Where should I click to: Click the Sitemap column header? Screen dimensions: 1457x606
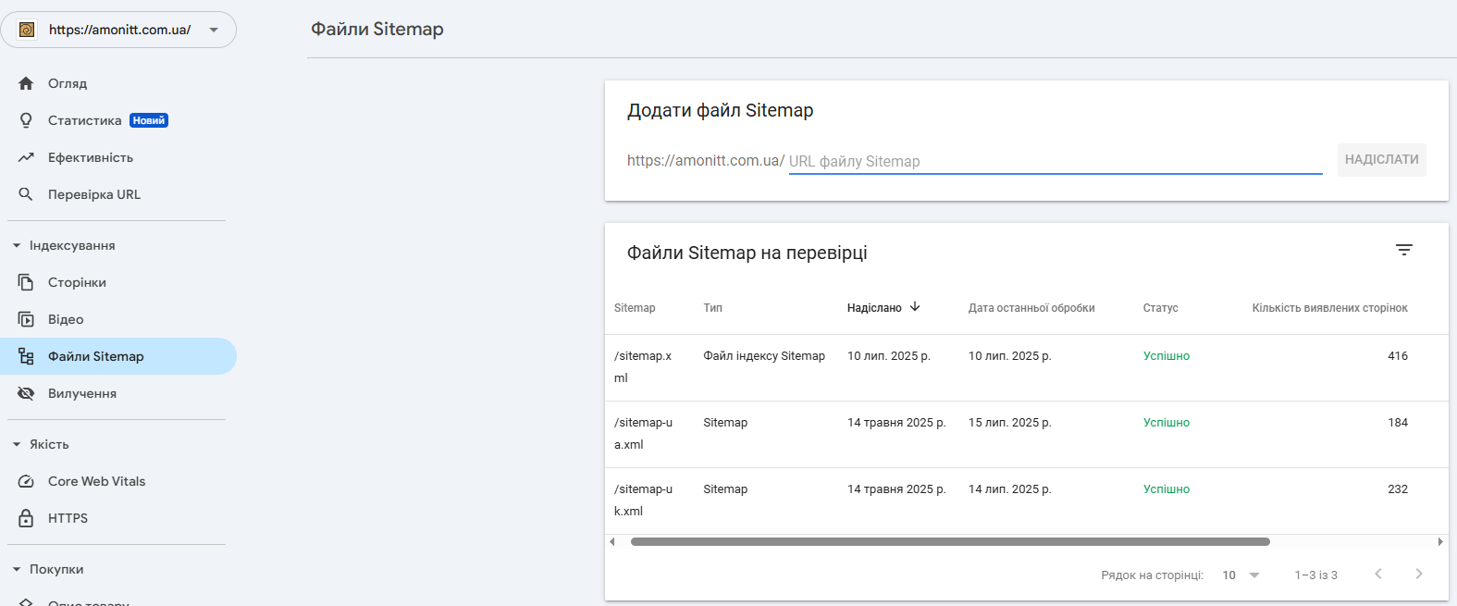tap(635, 308)
